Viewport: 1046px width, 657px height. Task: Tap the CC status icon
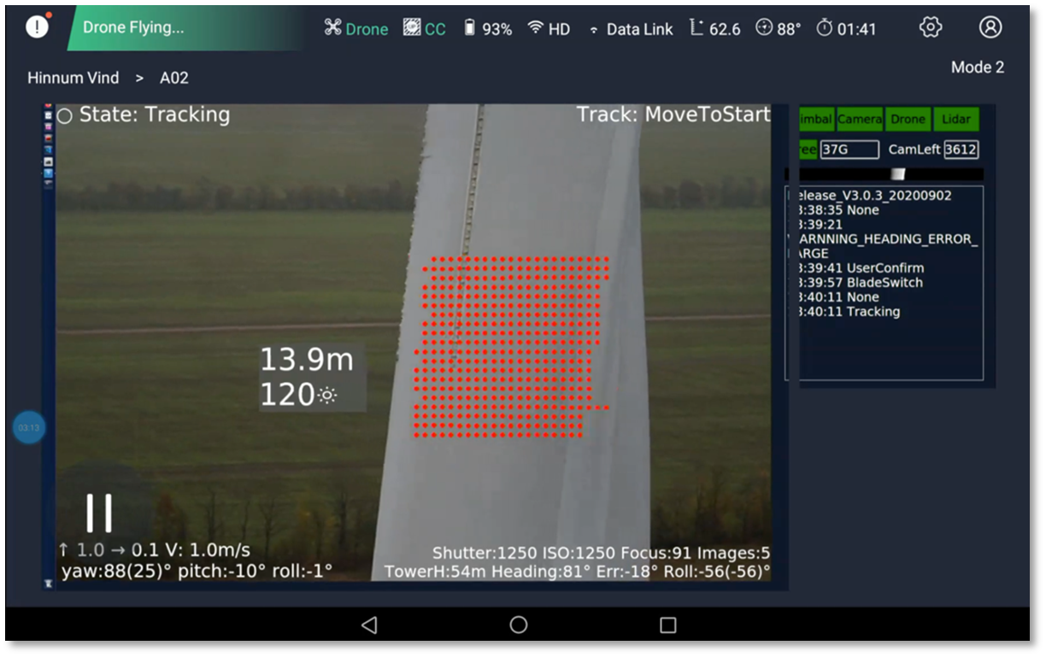tap(425, 28)
